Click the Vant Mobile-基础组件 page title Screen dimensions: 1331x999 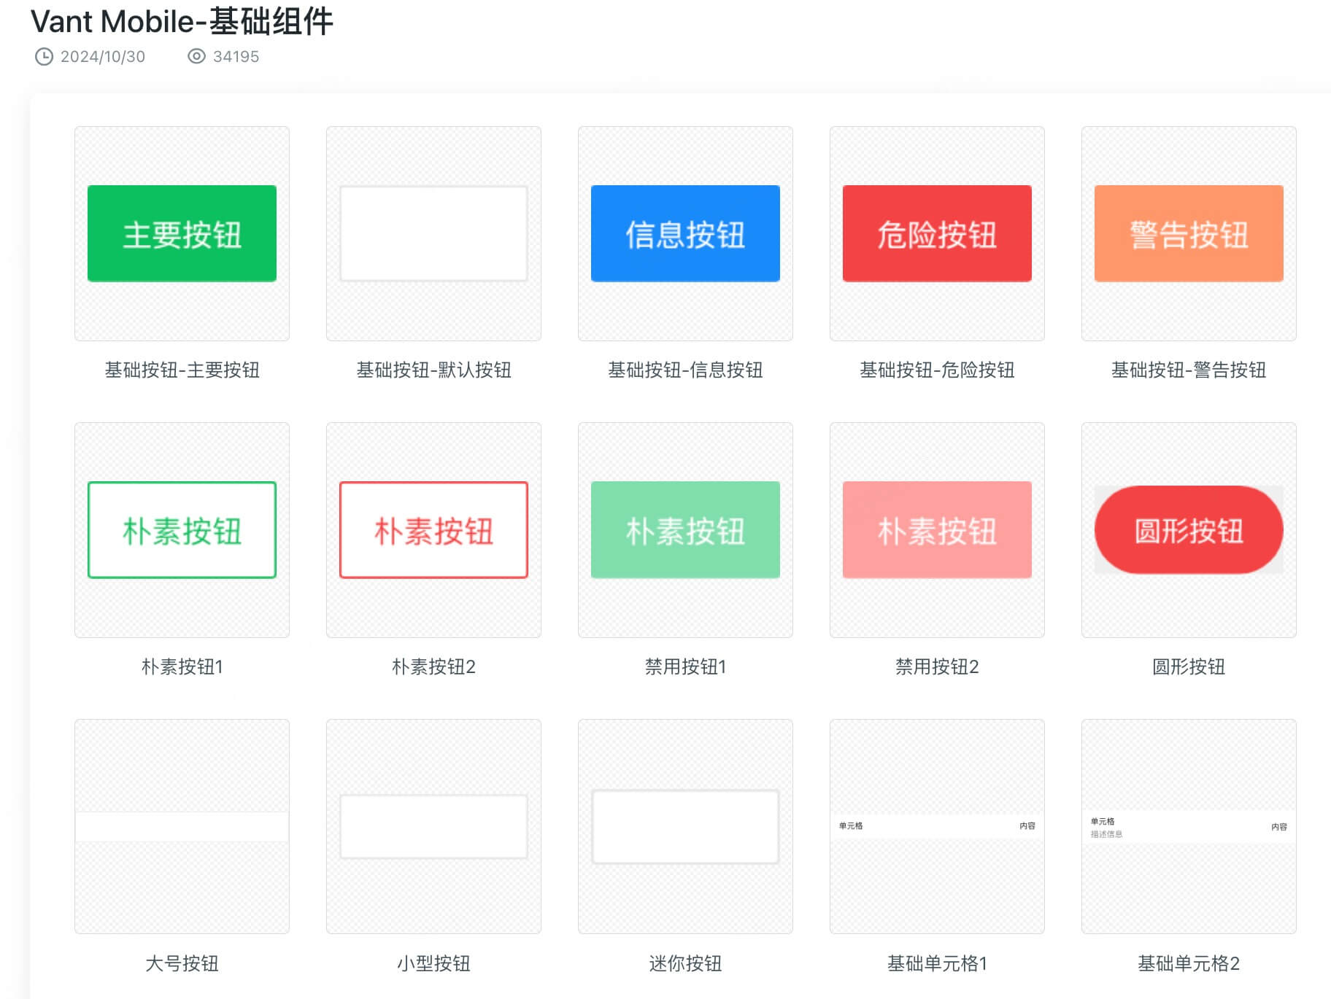tap(182, 21)
